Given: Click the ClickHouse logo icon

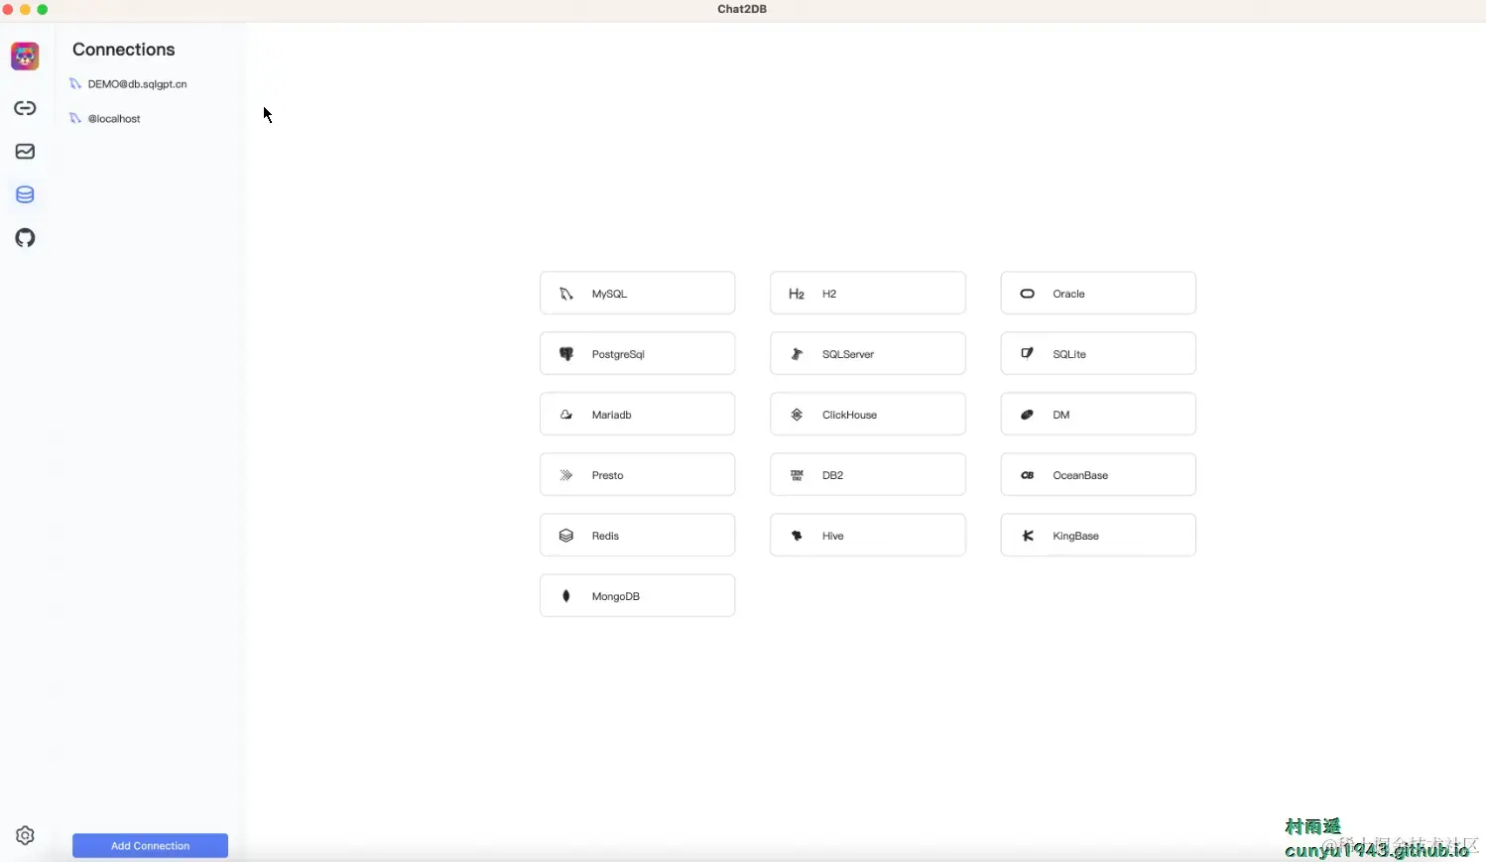Looking at the screenshot, I should point(797,415).
